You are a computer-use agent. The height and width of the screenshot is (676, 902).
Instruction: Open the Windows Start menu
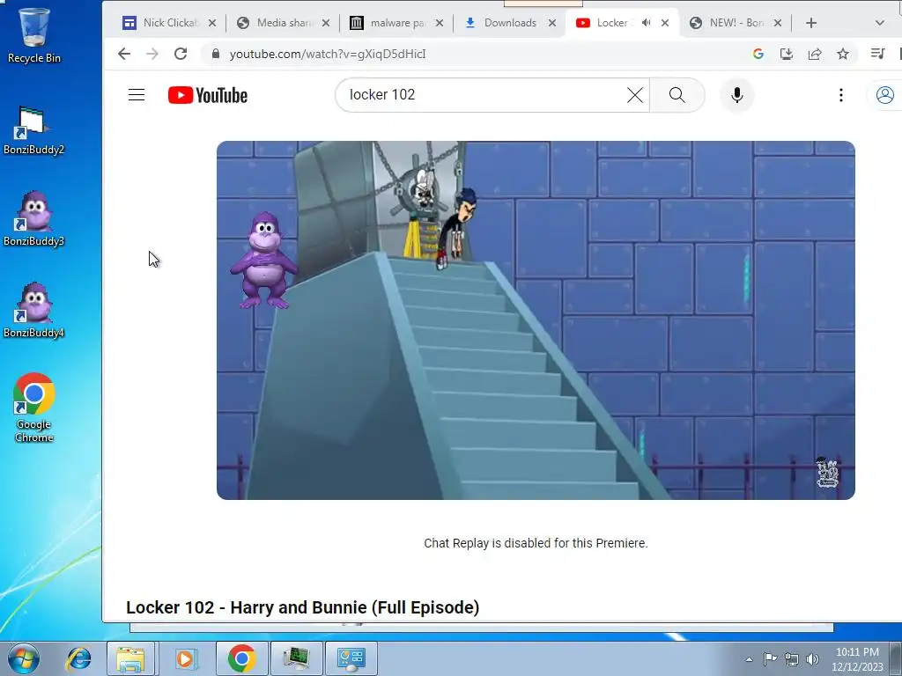pos(24,658)
